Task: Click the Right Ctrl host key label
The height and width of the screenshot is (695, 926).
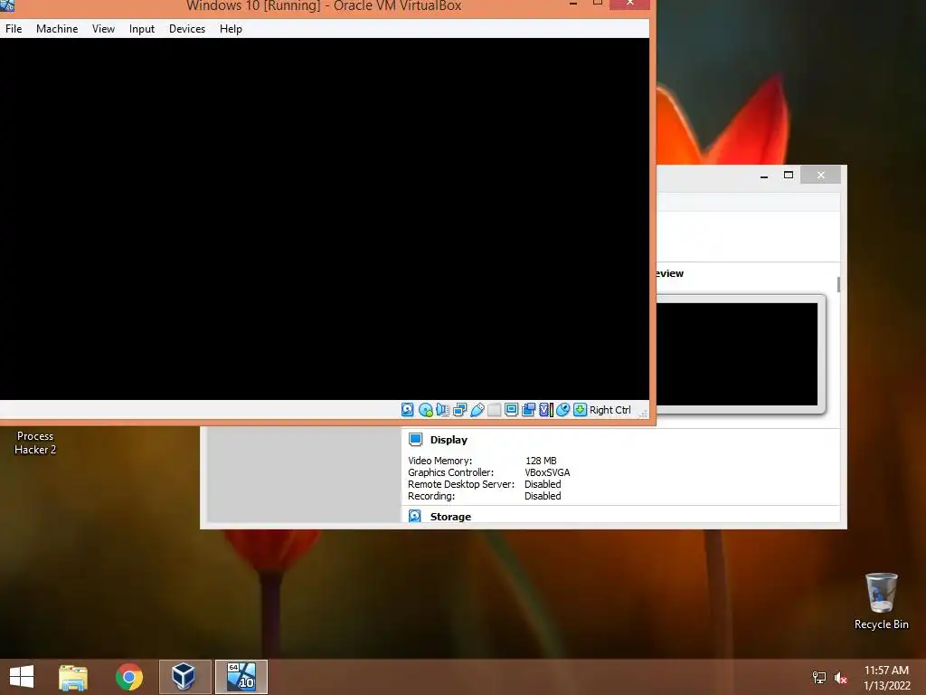Action: pyautogui.click(x=610, y=410)
